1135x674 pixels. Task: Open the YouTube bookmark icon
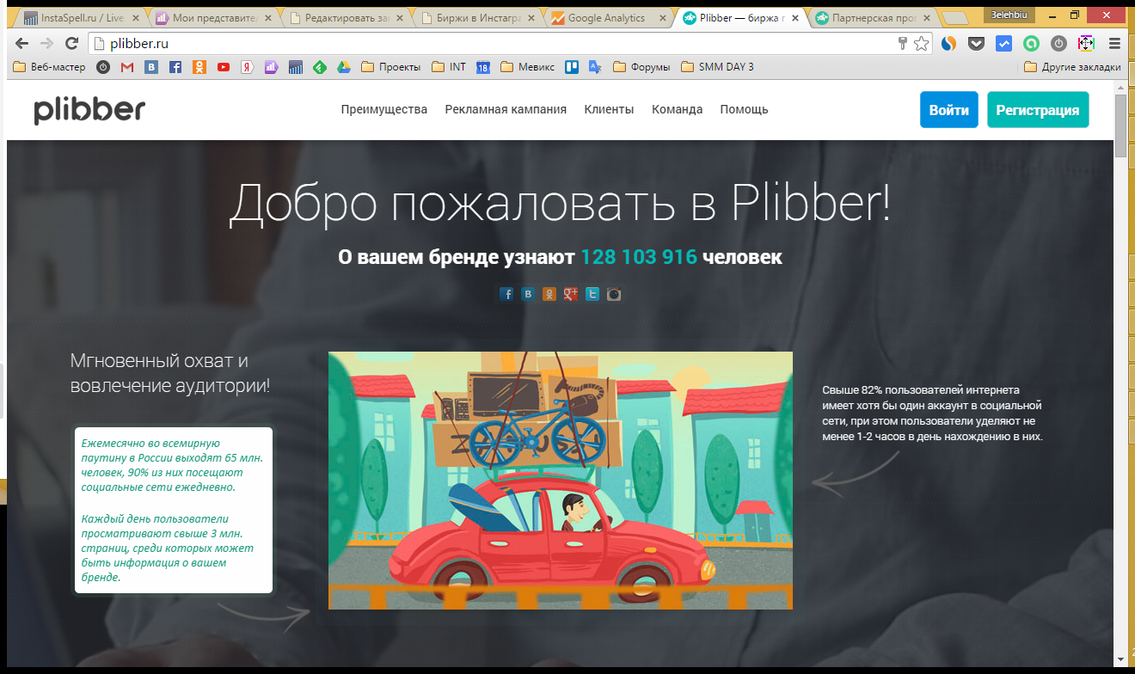tap(224, 67)
